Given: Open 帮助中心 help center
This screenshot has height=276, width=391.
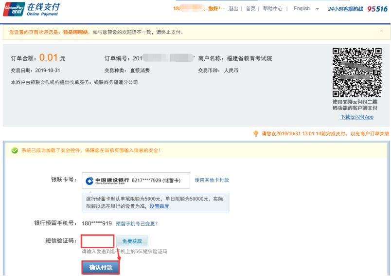Looking at the screenshot, I should click(272, 9).
